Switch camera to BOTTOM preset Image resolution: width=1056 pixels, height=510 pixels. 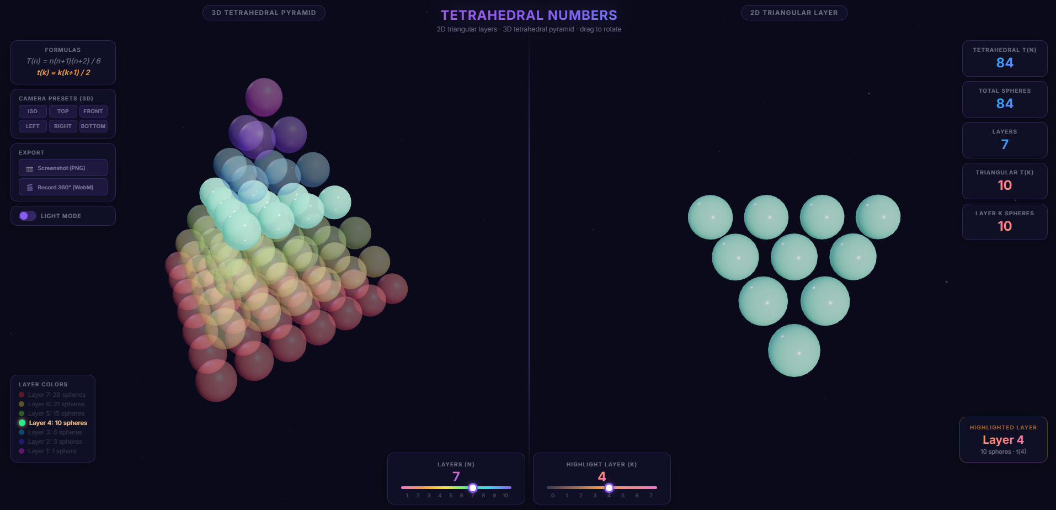(x=93, y=126)
